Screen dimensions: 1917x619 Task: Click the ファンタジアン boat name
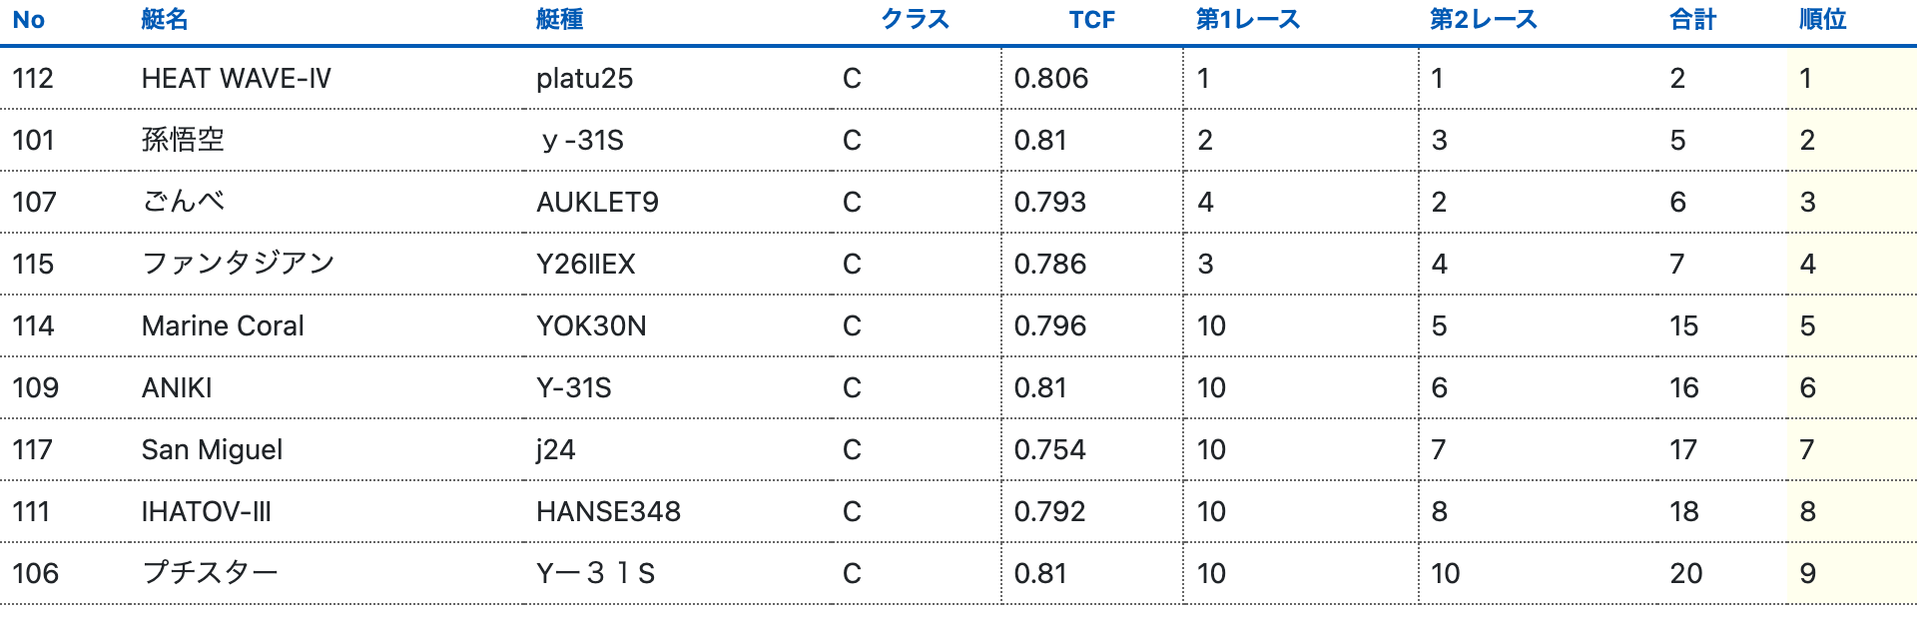[239, 265]
